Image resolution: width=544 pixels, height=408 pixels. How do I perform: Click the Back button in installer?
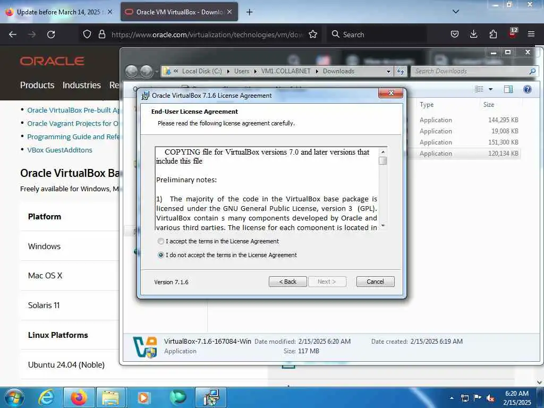[287, 282]
